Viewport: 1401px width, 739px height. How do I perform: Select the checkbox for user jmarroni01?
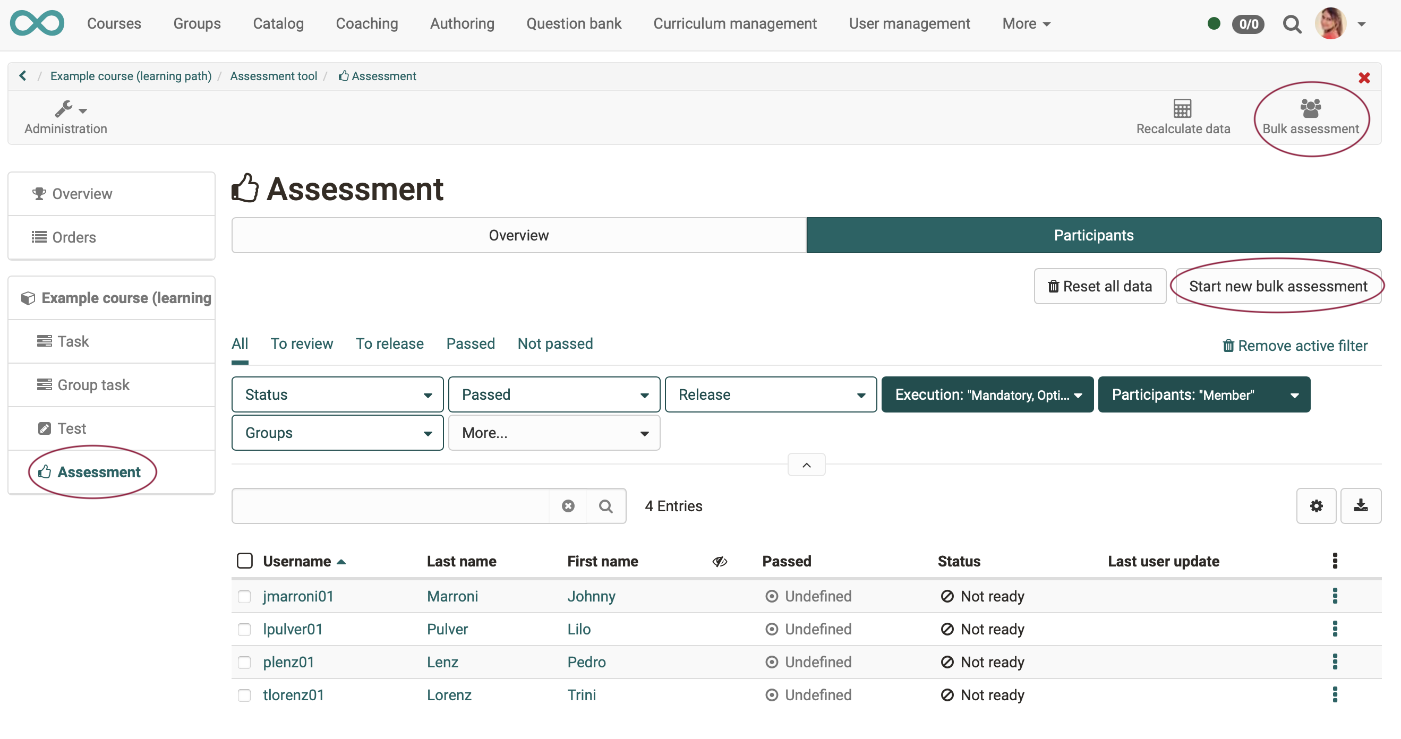pos(245,596)
